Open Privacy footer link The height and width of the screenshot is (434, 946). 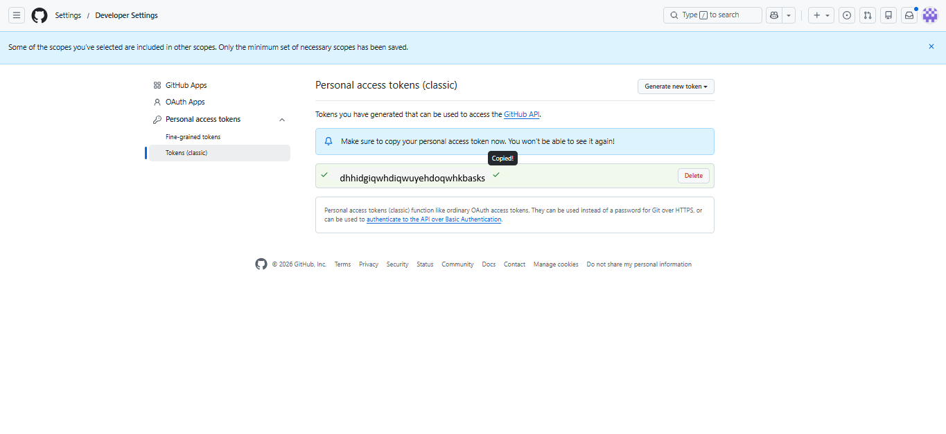(x=369, y=264)
